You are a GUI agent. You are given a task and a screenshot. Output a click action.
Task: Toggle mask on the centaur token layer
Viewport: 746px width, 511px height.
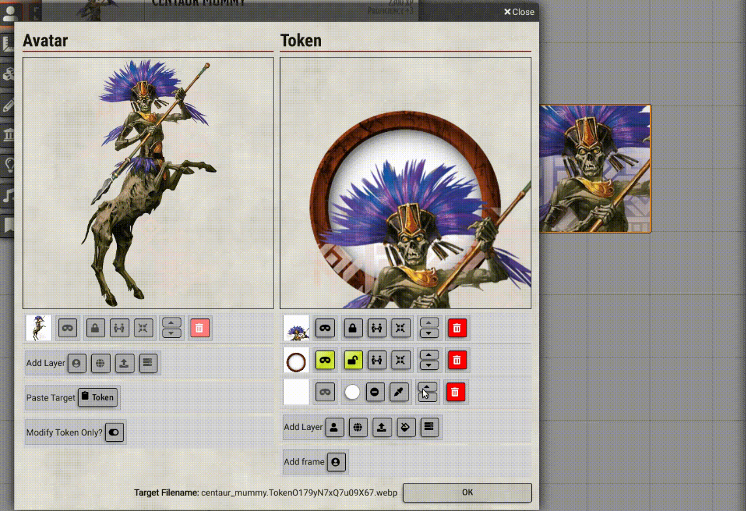325,328
